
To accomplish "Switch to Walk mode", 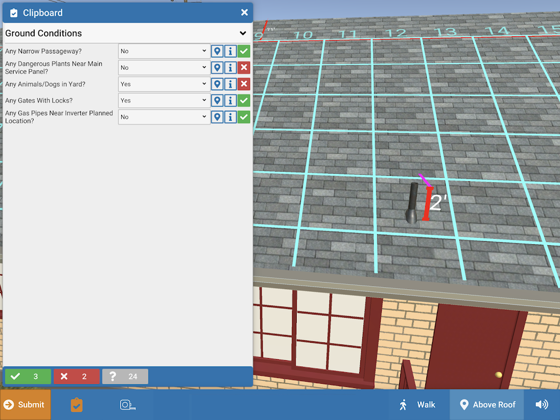I will pyautogui.click(x=417, y=405).
